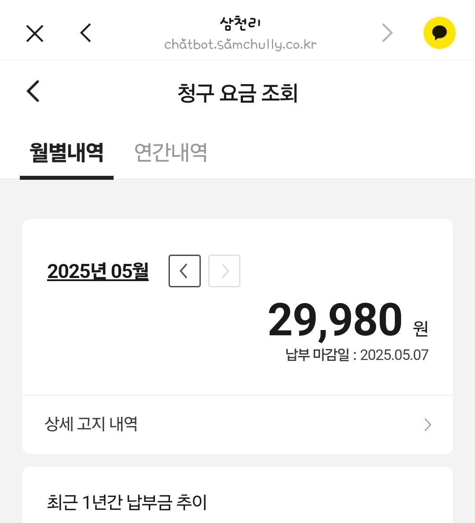Go forward in the in-app browser
Screen dimensions: 475x523
tap(387, 33)
